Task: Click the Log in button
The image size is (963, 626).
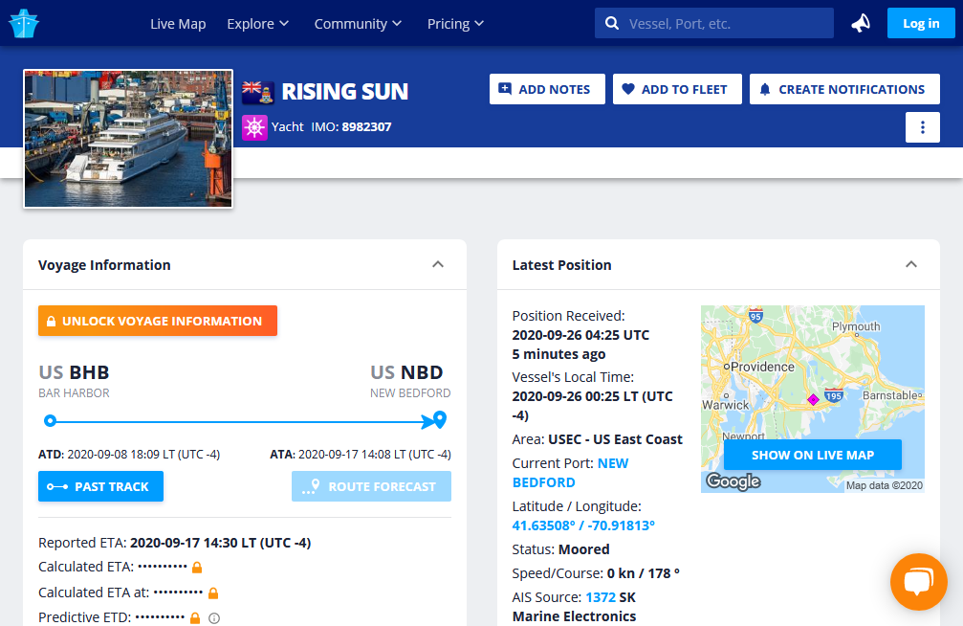Action: [x=921, y=23]
